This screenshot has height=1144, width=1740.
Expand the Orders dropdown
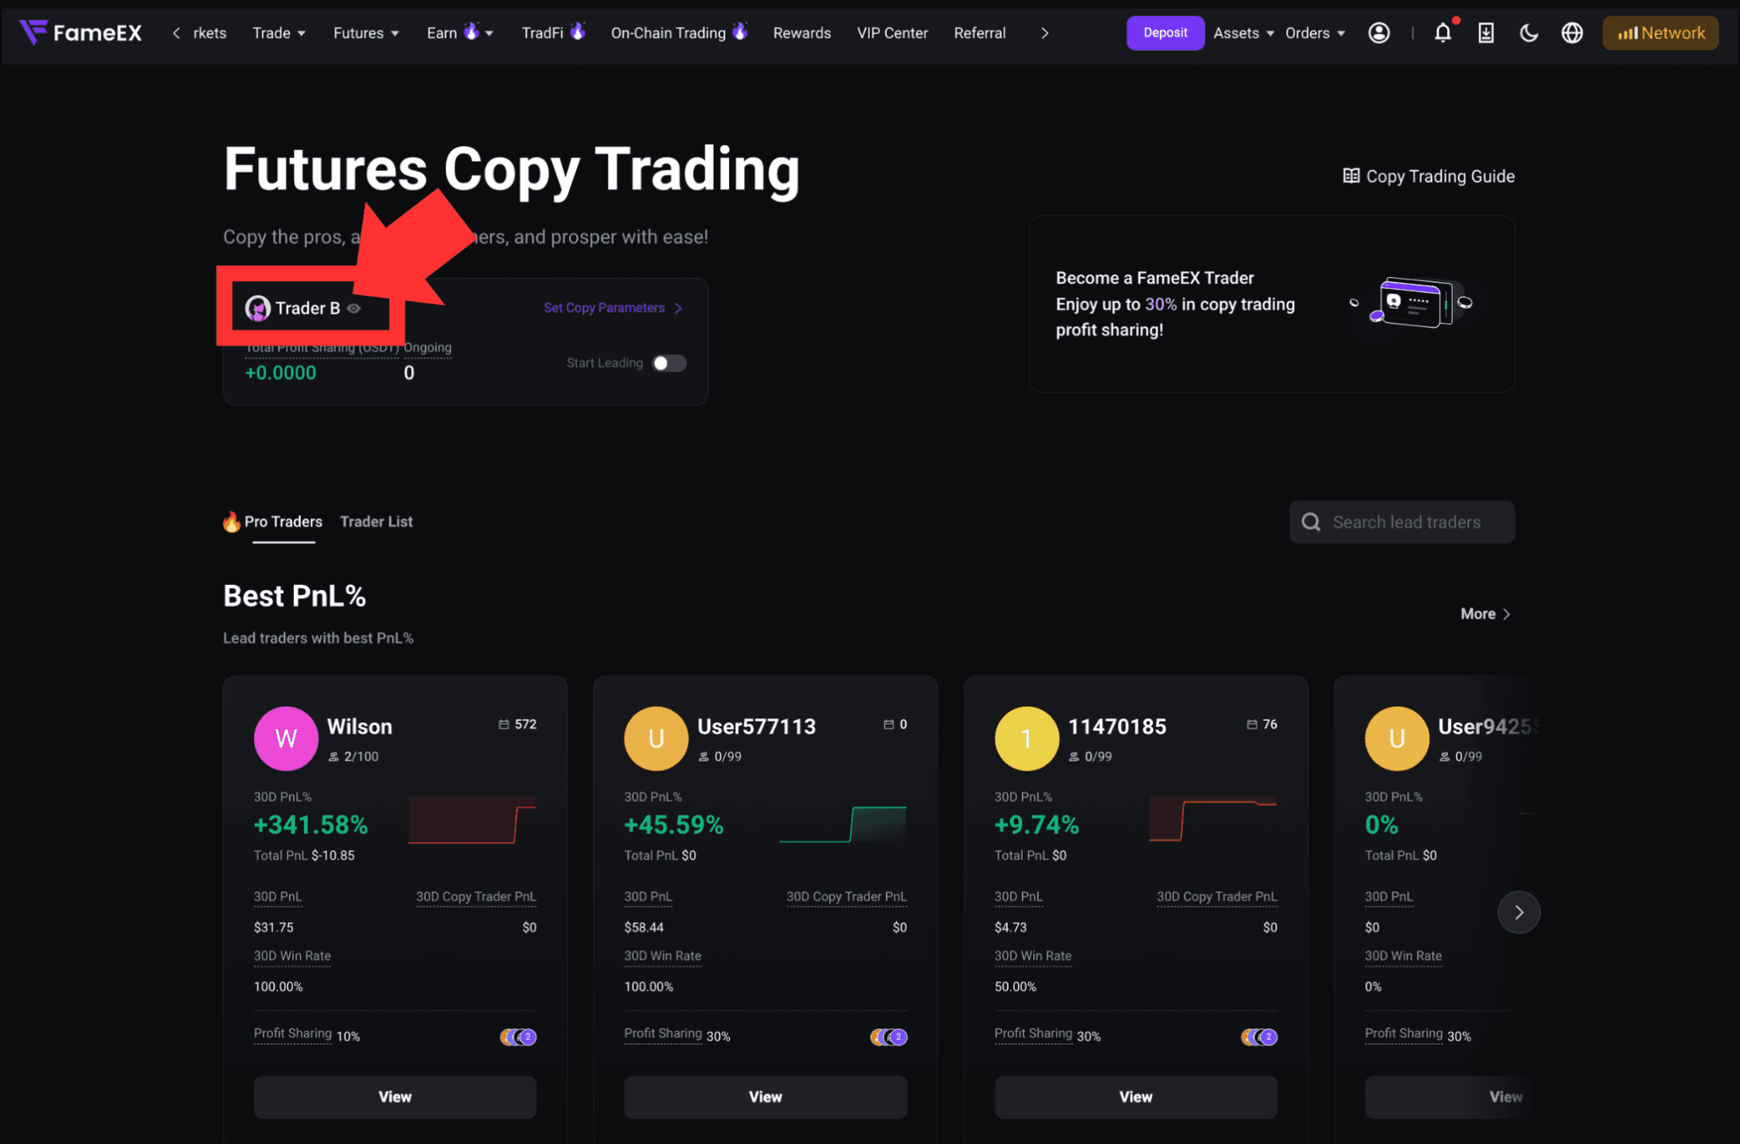[x=1315, y=33]
